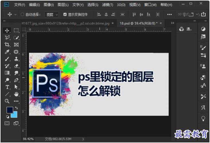This screenshot has width=210, height=143.
Task: Select the Spot Healing Brush tool
Action: tap(16, 52)
